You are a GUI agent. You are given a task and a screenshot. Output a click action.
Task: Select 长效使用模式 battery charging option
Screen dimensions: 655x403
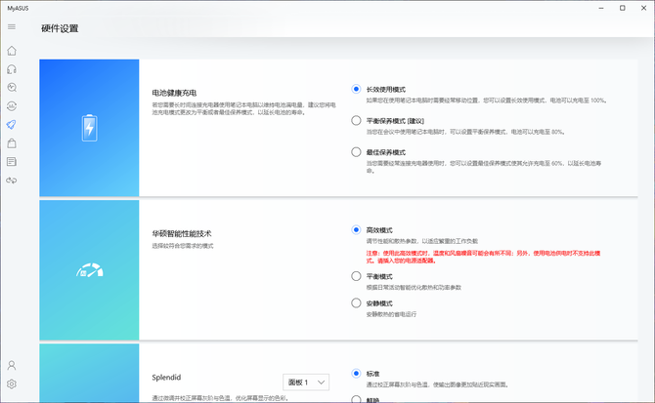point(356,89)
